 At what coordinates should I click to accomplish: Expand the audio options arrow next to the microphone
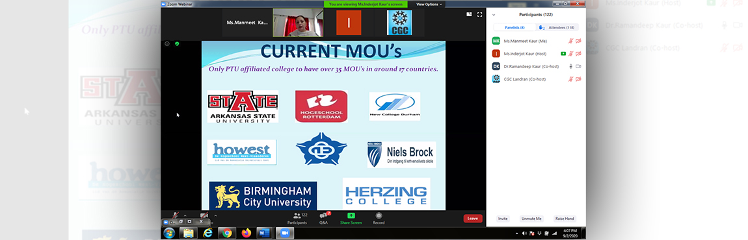pos(185,215)
